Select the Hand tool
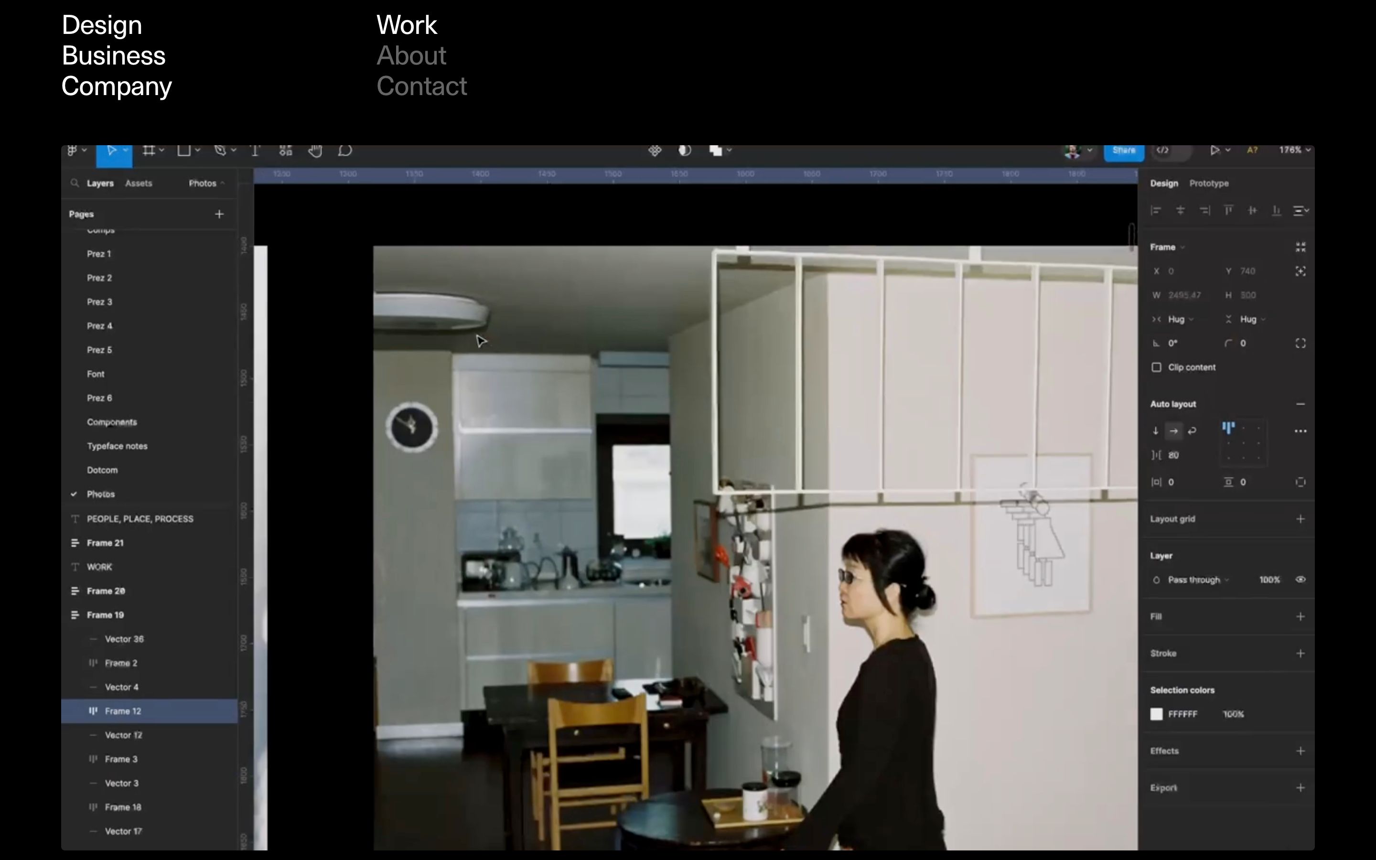The height and width of the screenshot is (860, 1376). [315, 150]
